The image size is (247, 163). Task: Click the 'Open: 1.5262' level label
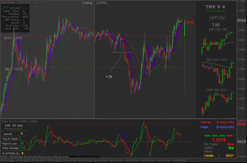point(13,38)
